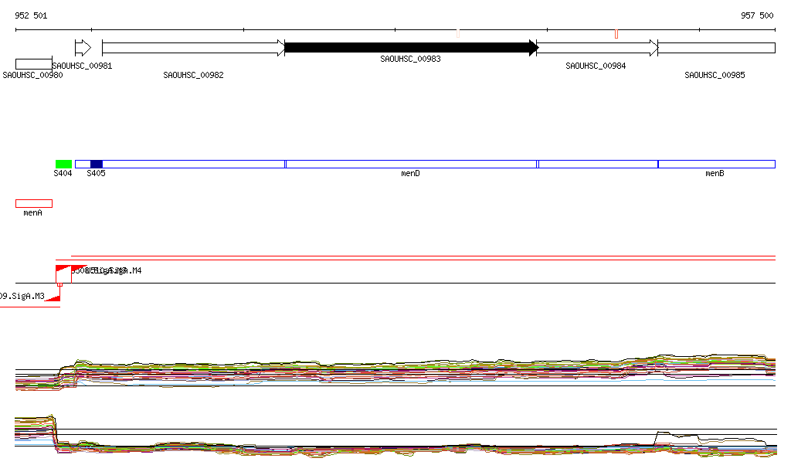Viewport: 791px width, 472px height.
Task: Select the menD blue segment
Action: tap(411, 164)
